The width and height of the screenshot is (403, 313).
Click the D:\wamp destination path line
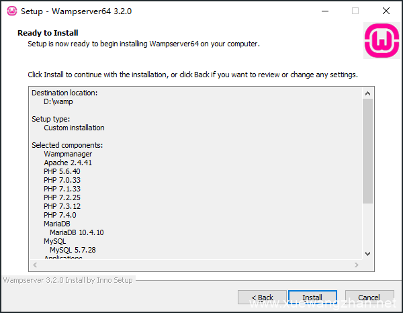(59, 101)
